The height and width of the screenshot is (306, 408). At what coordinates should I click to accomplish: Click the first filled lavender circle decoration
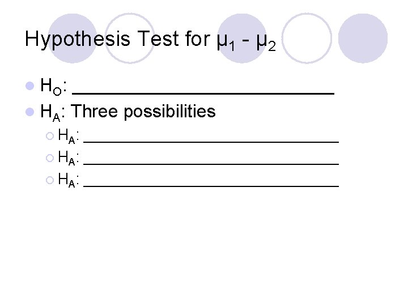73,39
